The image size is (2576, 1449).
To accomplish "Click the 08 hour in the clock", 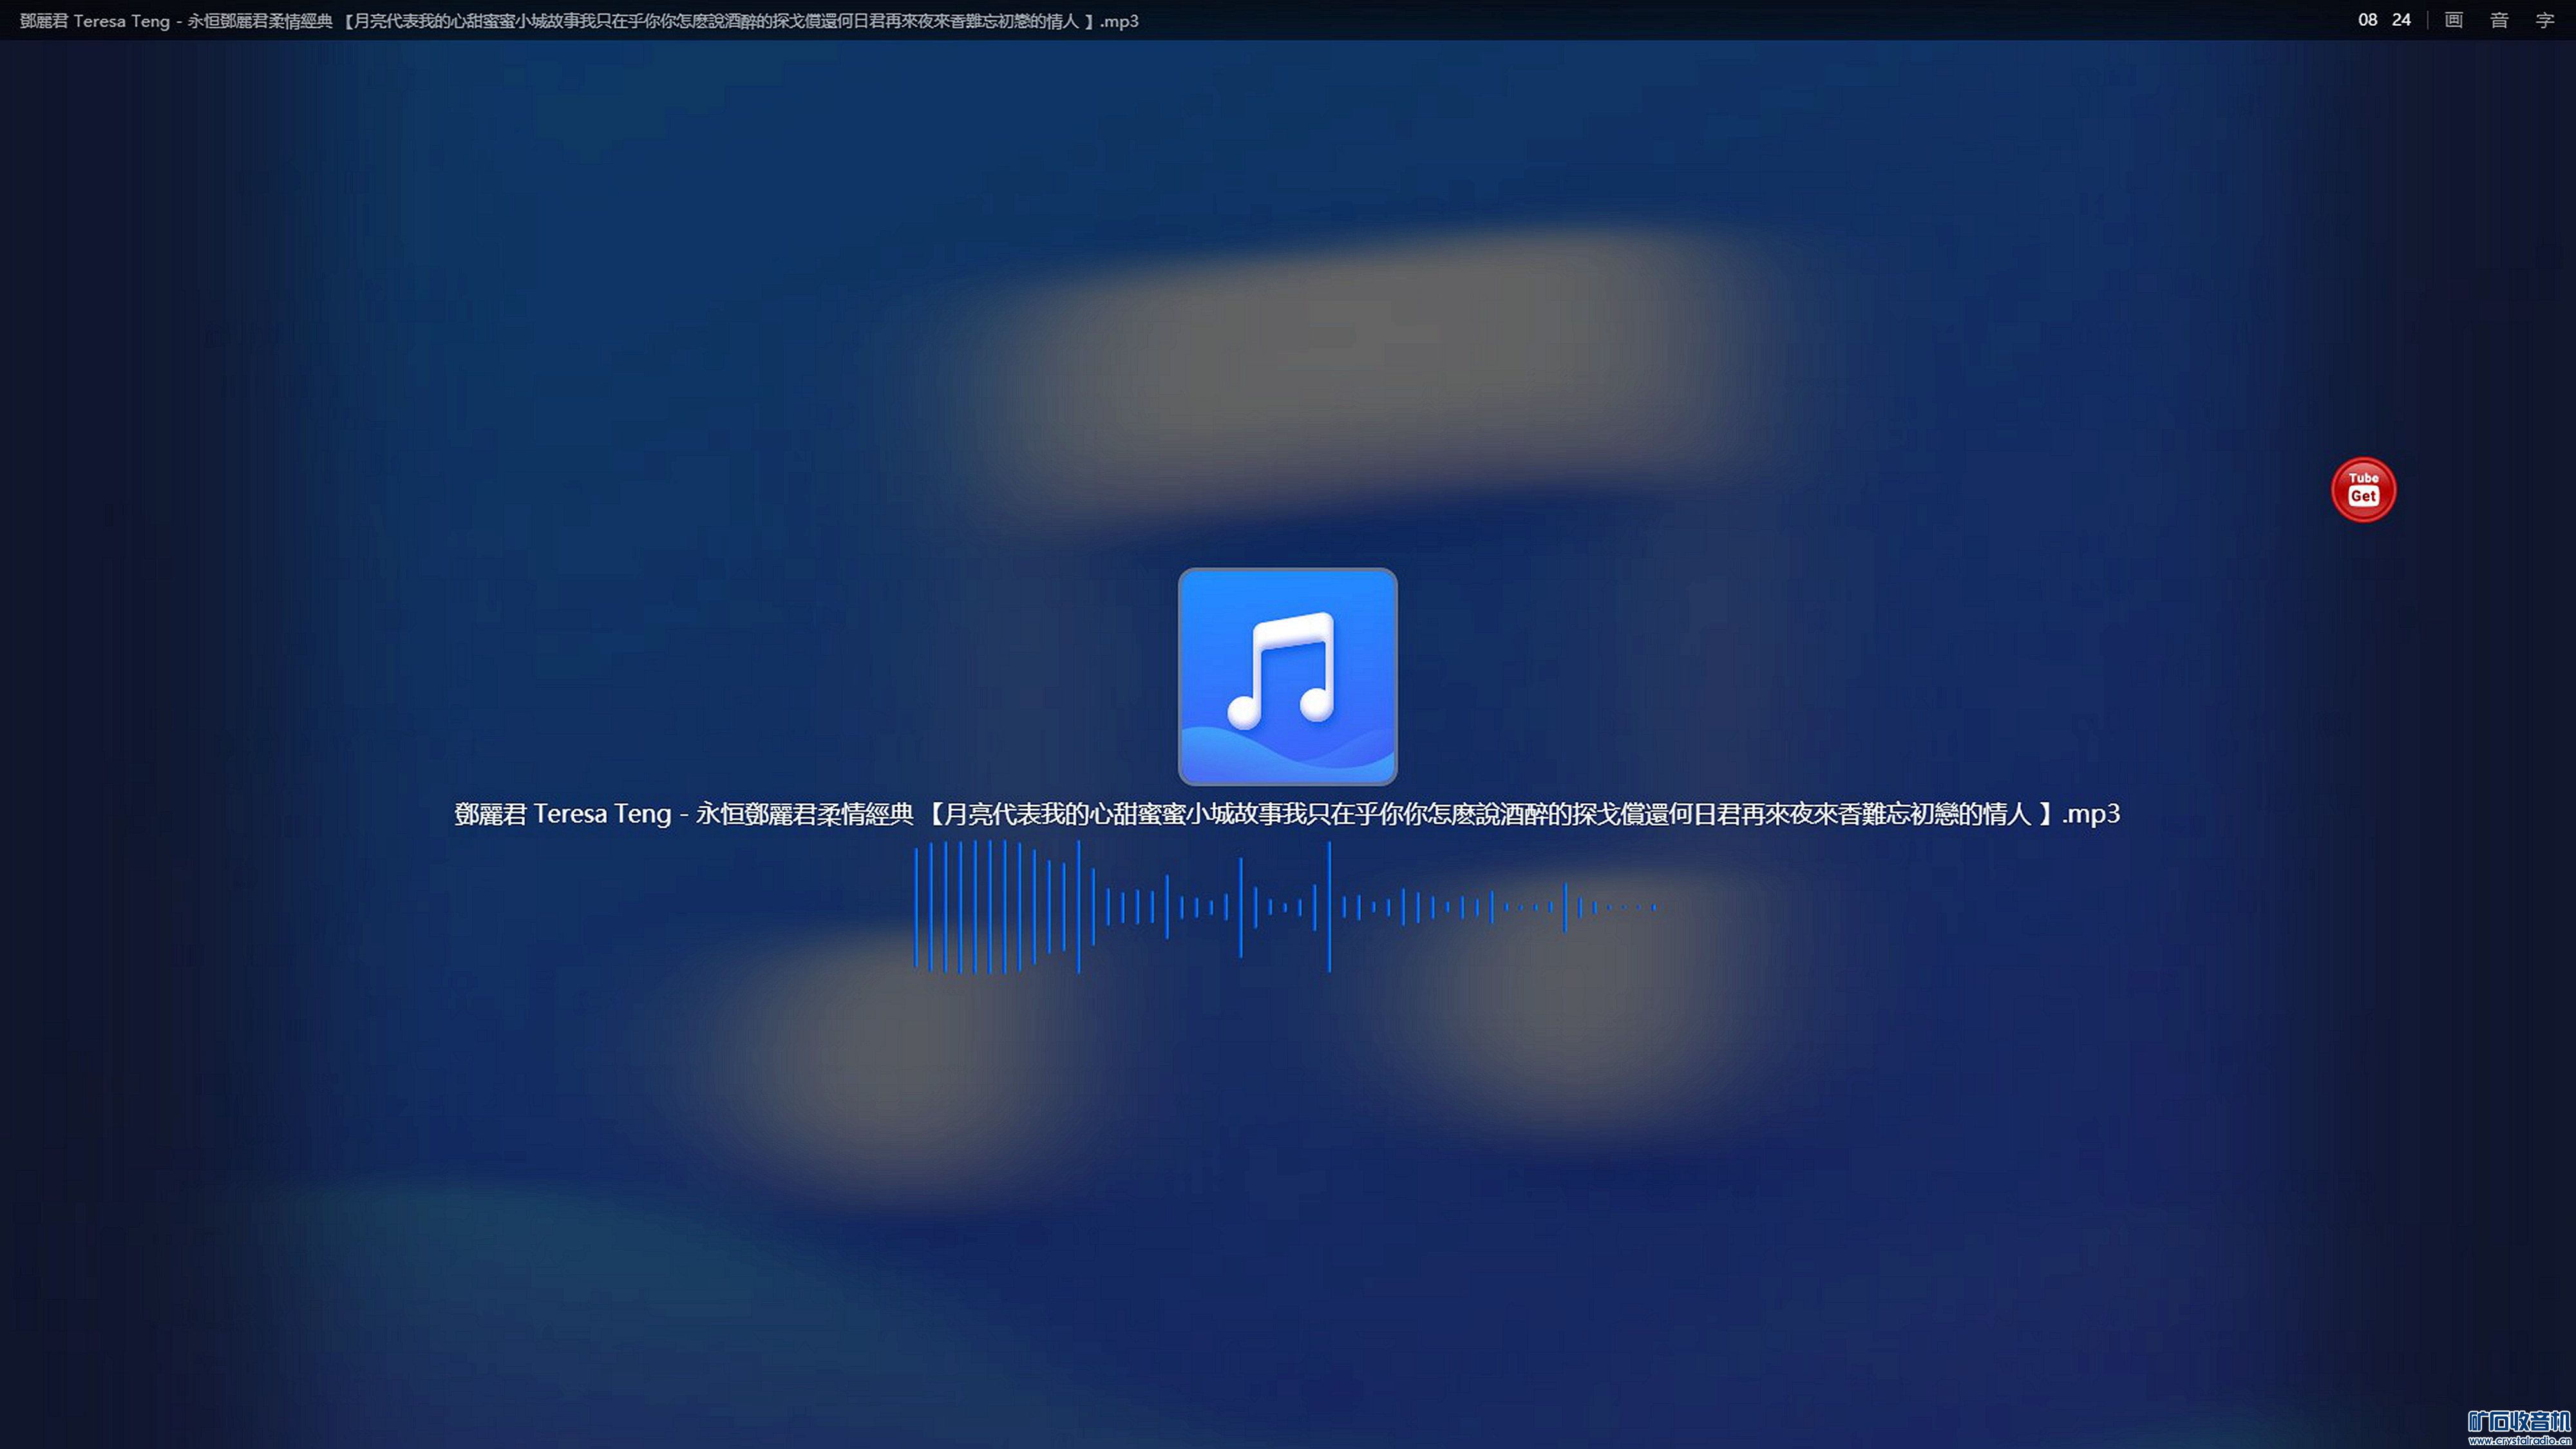I will 2367,20.
